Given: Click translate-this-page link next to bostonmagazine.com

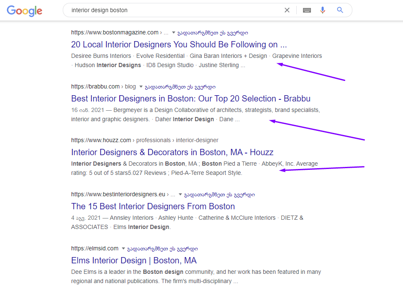Looking at the screenshot, I should pos(213,33).
